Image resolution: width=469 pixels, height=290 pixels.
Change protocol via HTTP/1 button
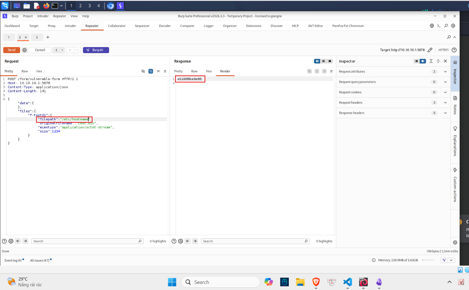pos(444,50)
